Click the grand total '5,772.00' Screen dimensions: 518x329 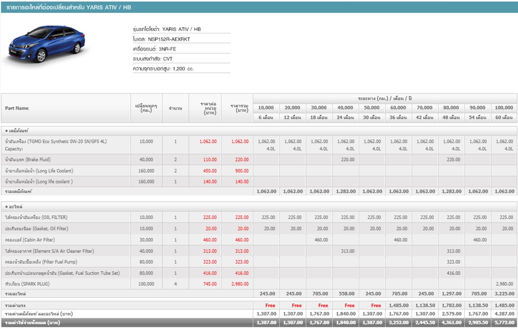click(x=504, y=322)
